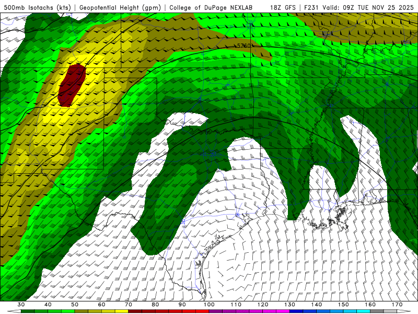Click the '170' value on color scale
The width and height of the screenshot is (418, 314).
(397, 305)
